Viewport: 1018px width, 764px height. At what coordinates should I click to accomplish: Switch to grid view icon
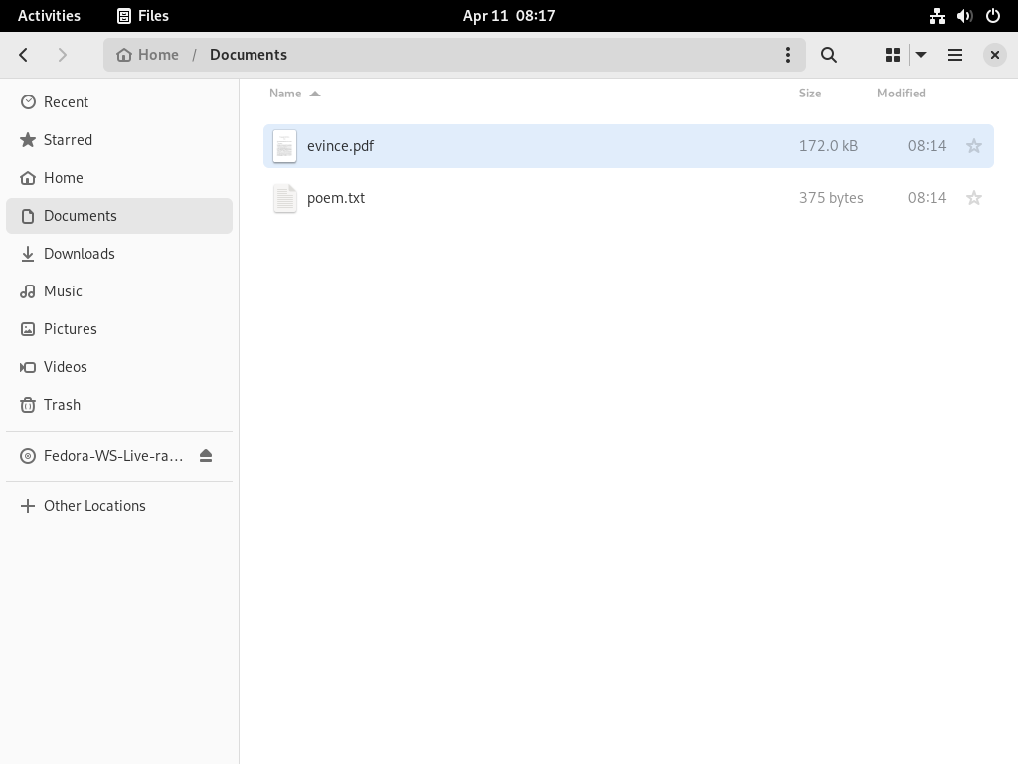point(893,55)
